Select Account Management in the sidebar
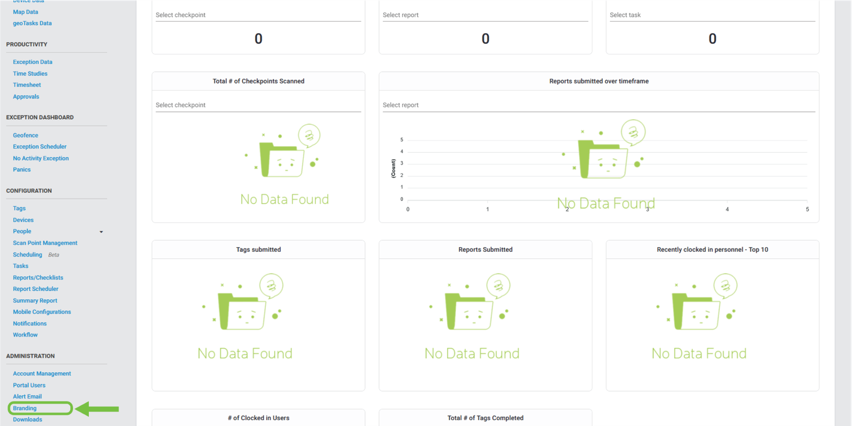852x426 pixels. [42, 374]
